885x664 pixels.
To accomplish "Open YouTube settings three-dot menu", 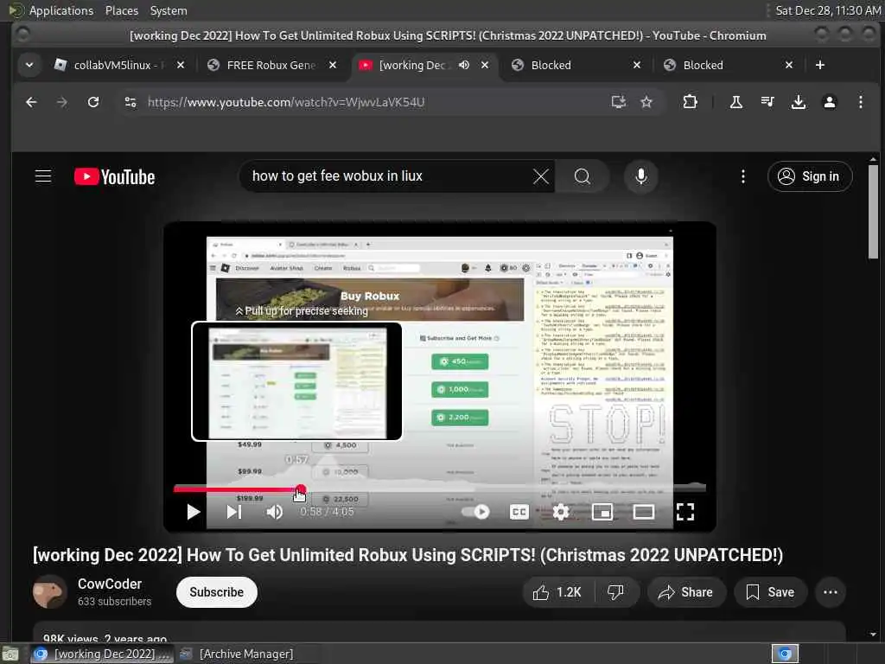I will coord(742,176).
